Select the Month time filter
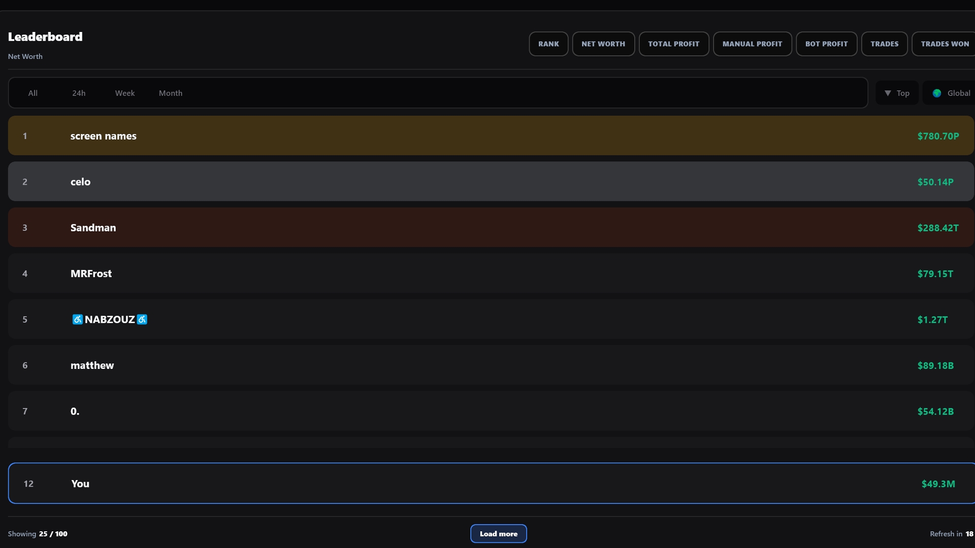The height and width of the screenshot is (548, 975). pos(171,93)
